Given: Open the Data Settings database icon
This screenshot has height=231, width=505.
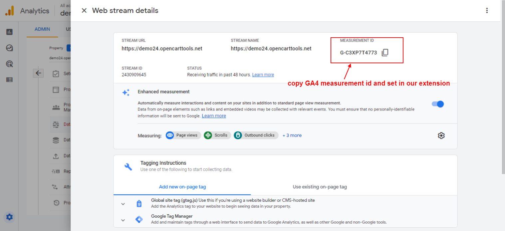Looking at the screenshot, I should tap(56, 140).
